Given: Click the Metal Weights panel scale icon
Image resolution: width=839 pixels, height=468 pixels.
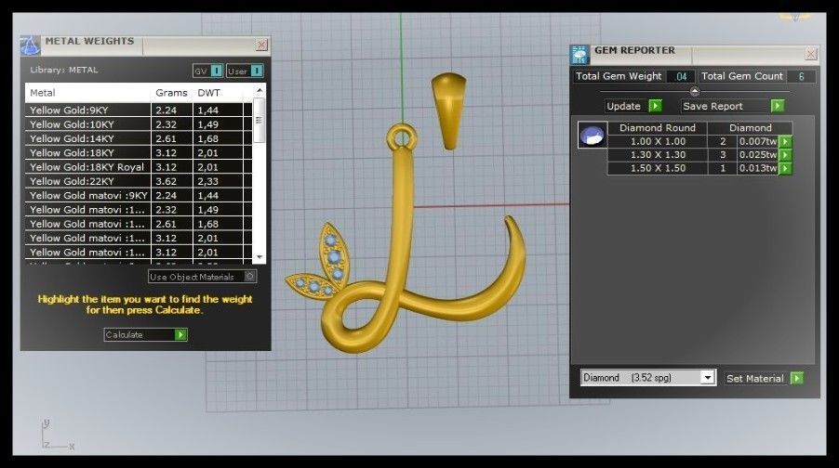Looking at the screenshot, I should [x=31, y=45].
